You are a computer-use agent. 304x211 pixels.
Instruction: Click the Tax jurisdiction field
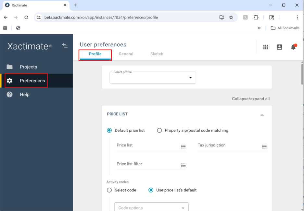pos(233,147)
